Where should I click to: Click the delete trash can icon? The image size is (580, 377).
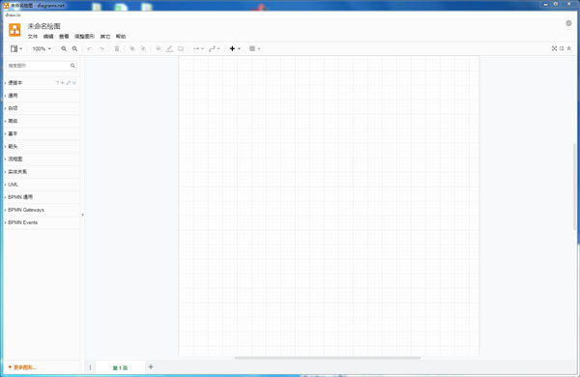coord(117,48)
